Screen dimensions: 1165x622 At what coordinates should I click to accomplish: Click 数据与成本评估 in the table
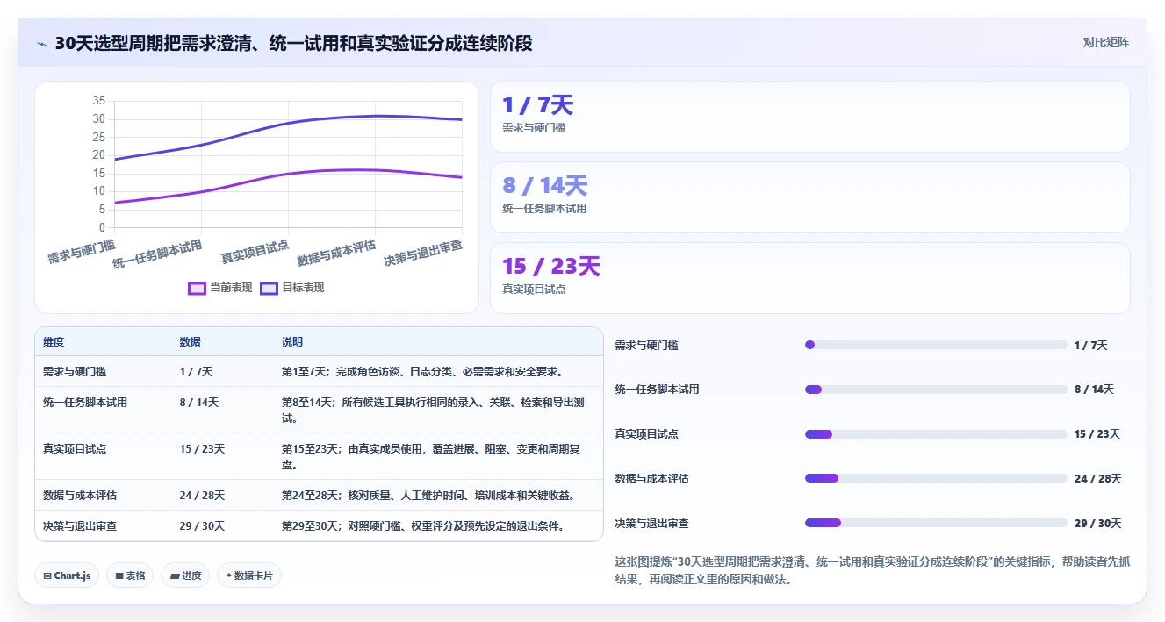tap(80, 496)
